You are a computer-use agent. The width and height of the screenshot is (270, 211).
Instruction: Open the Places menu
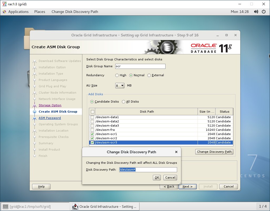[39, 12]
